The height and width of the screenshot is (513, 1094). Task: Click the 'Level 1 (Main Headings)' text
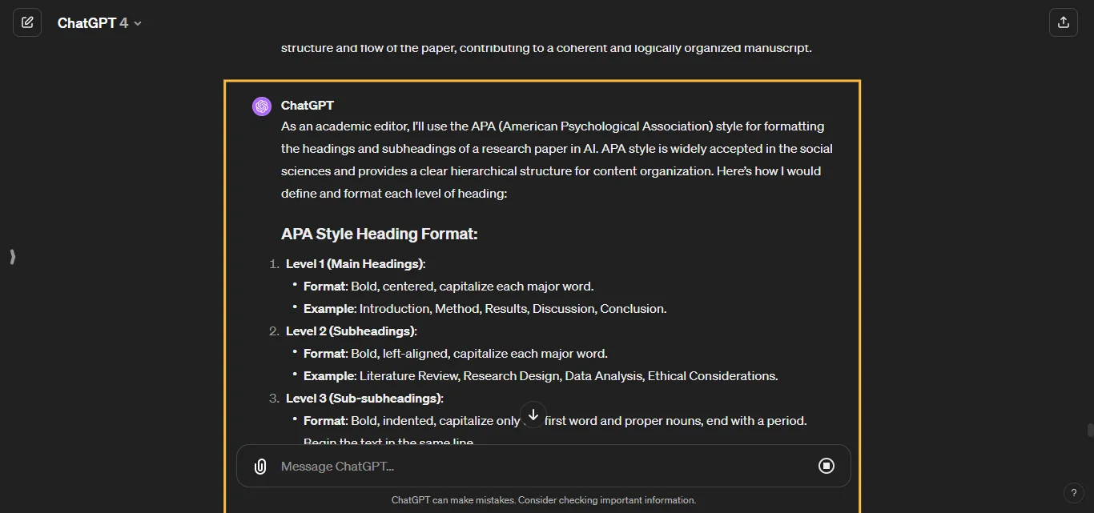coord(355,264)
